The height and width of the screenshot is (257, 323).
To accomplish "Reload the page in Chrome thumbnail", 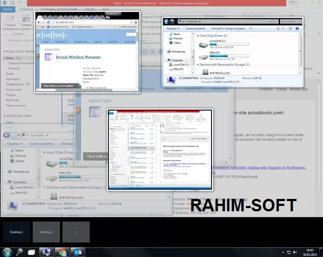I will tap(48, 22).
